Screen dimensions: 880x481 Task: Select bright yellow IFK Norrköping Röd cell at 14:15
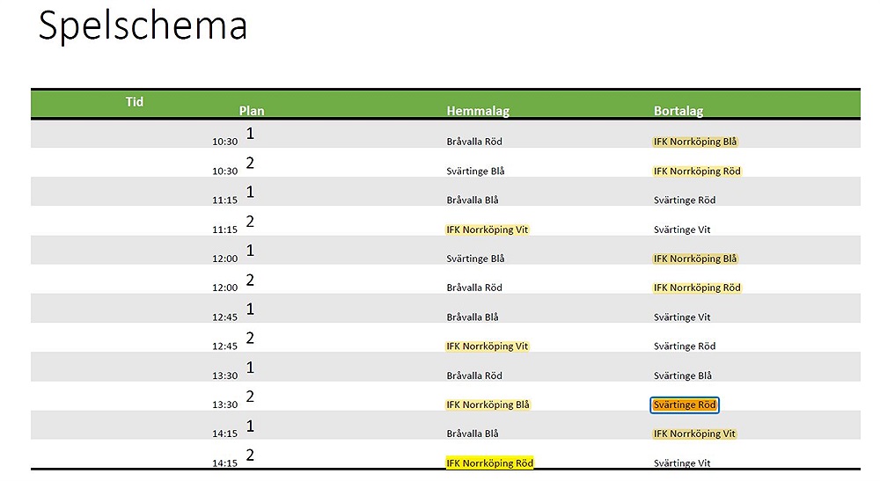tap(489, 463)
